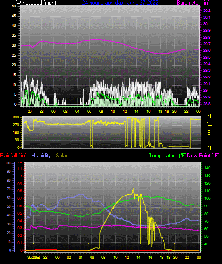Click the lower 'N' compass label beside 0 degrees
This screenshot has width=222, height=264.
click(x=209, y=148)
